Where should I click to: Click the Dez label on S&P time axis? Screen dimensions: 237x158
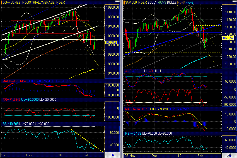pyautogui.click(x=154, y=155)
